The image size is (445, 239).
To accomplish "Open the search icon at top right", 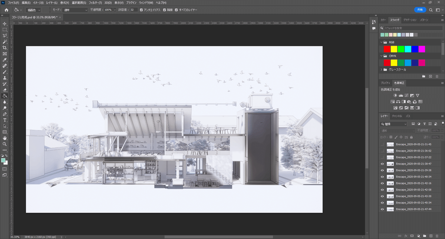I will [431, 10].
